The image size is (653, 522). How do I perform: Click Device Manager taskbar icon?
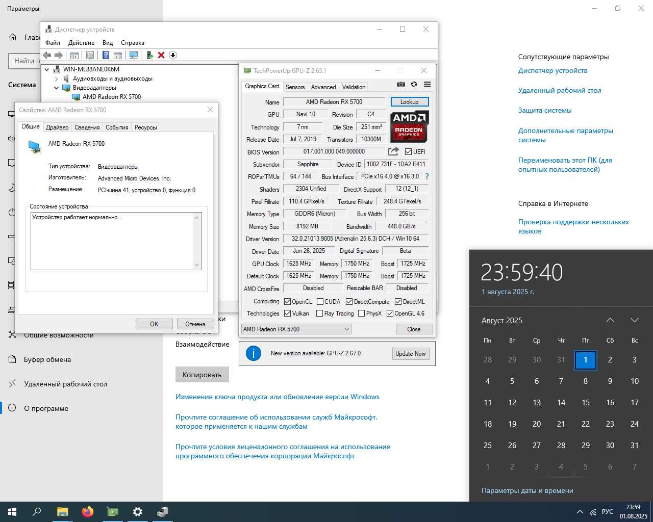tap(163, 512)
